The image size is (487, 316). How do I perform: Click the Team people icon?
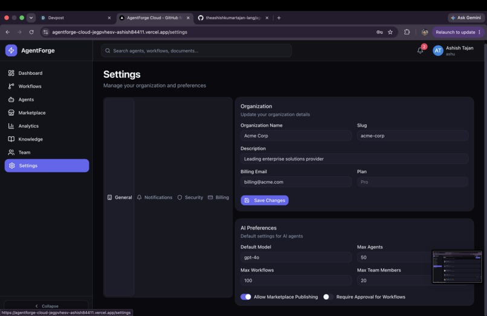(x=11, y=152)
